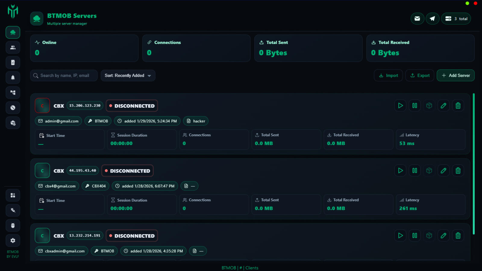Click the Online stat card

84,48
